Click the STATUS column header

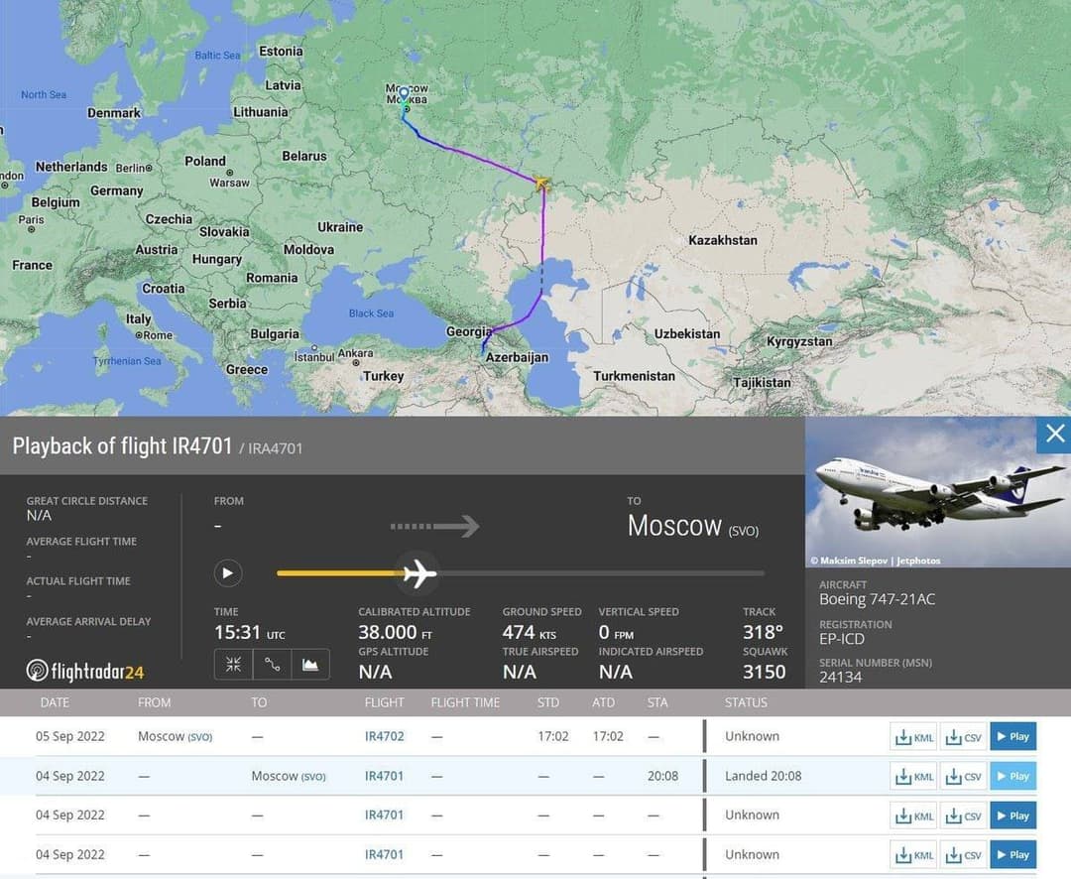pyautogui.click(x=746, y=702)
